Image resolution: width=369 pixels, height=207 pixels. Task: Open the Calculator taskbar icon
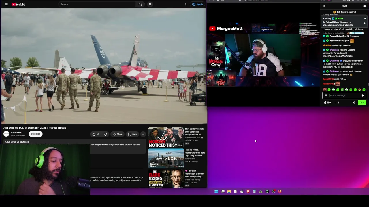coord(254,191)
